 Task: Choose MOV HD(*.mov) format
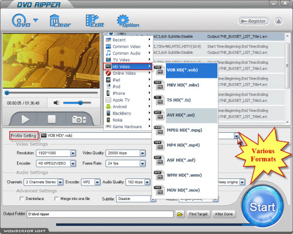pos(186,190)
